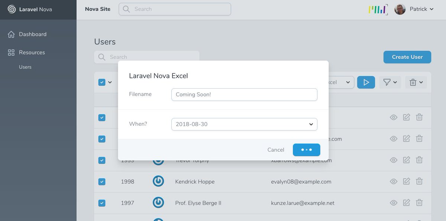This screenshot has width=446, height=221.
Task: Click the loading confirm button with dots
Action: (307, 150)
